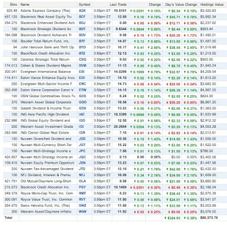The image size is (227, 225).
Task: Open the BTO symbol link
Action: 82,47
